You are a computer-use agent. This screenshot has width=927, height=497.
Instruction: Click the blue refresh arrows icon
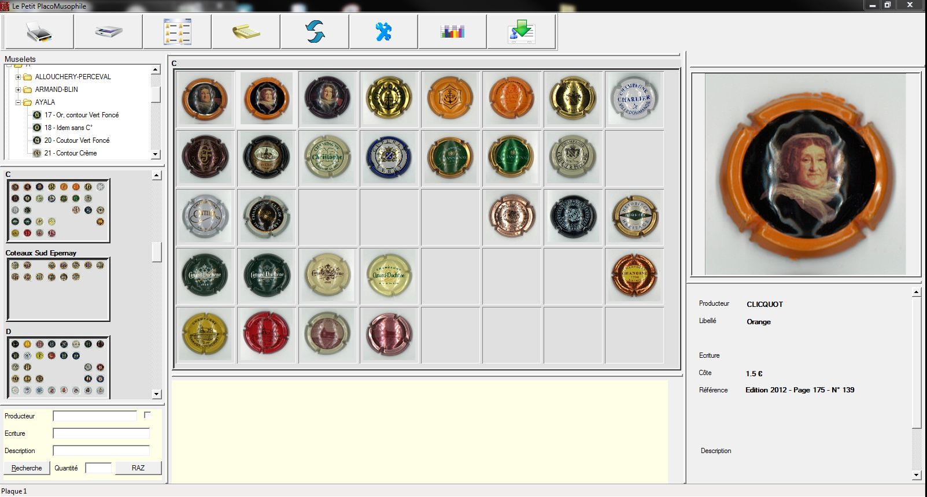coord(315,32)
